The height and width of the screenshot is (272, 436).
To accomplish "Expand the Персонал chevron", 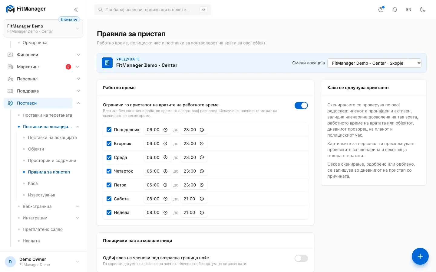I will (x=78, y=79).
